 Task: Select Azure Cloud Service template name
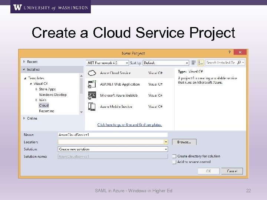tap(115, 73)
